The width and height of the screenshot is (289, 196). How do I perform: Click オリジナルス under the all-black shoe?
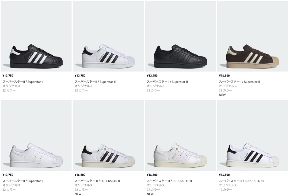click(156, 86)
